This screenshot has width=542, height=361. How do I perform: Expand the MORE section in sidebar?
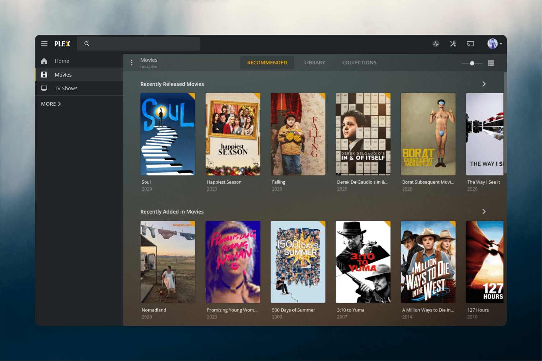tap(50, 104)
